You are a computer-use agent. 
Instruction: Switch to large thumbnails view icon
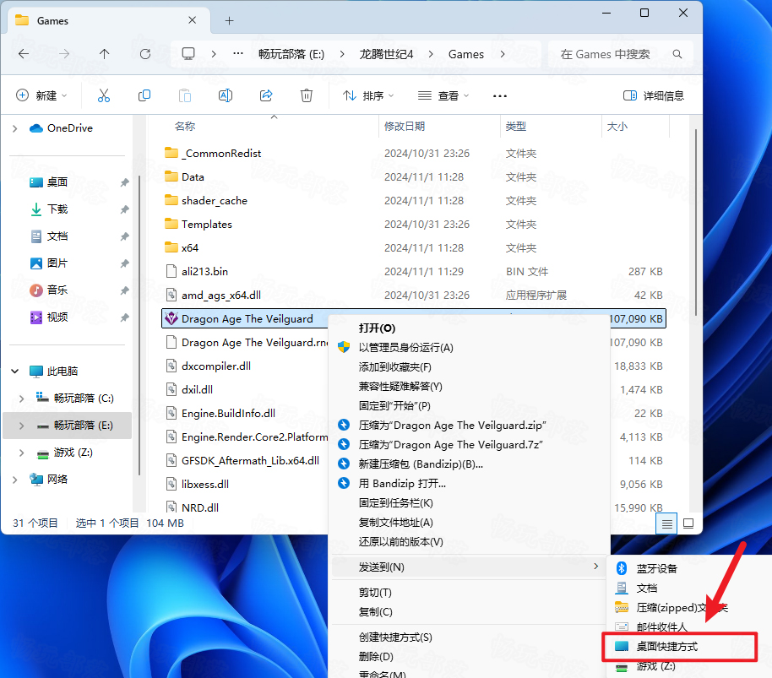point(688,523)
